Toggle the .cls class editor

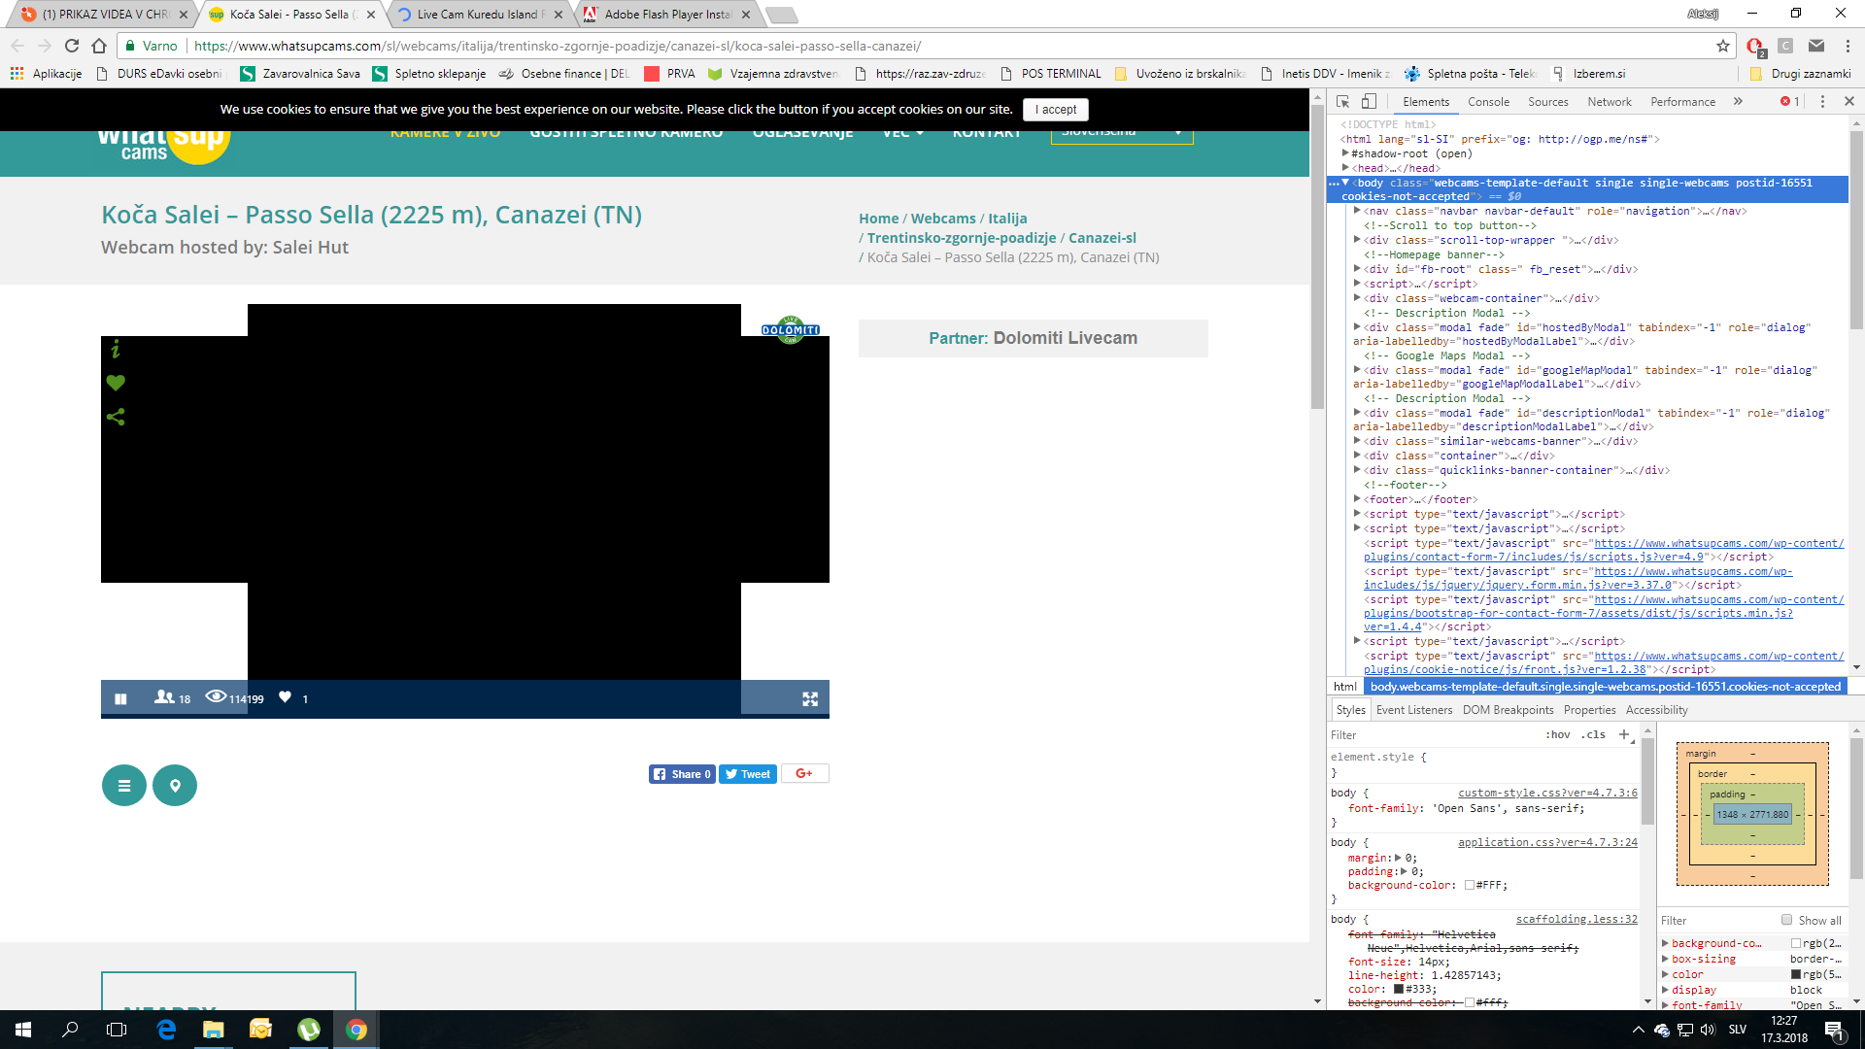(x=1594, y=735)
